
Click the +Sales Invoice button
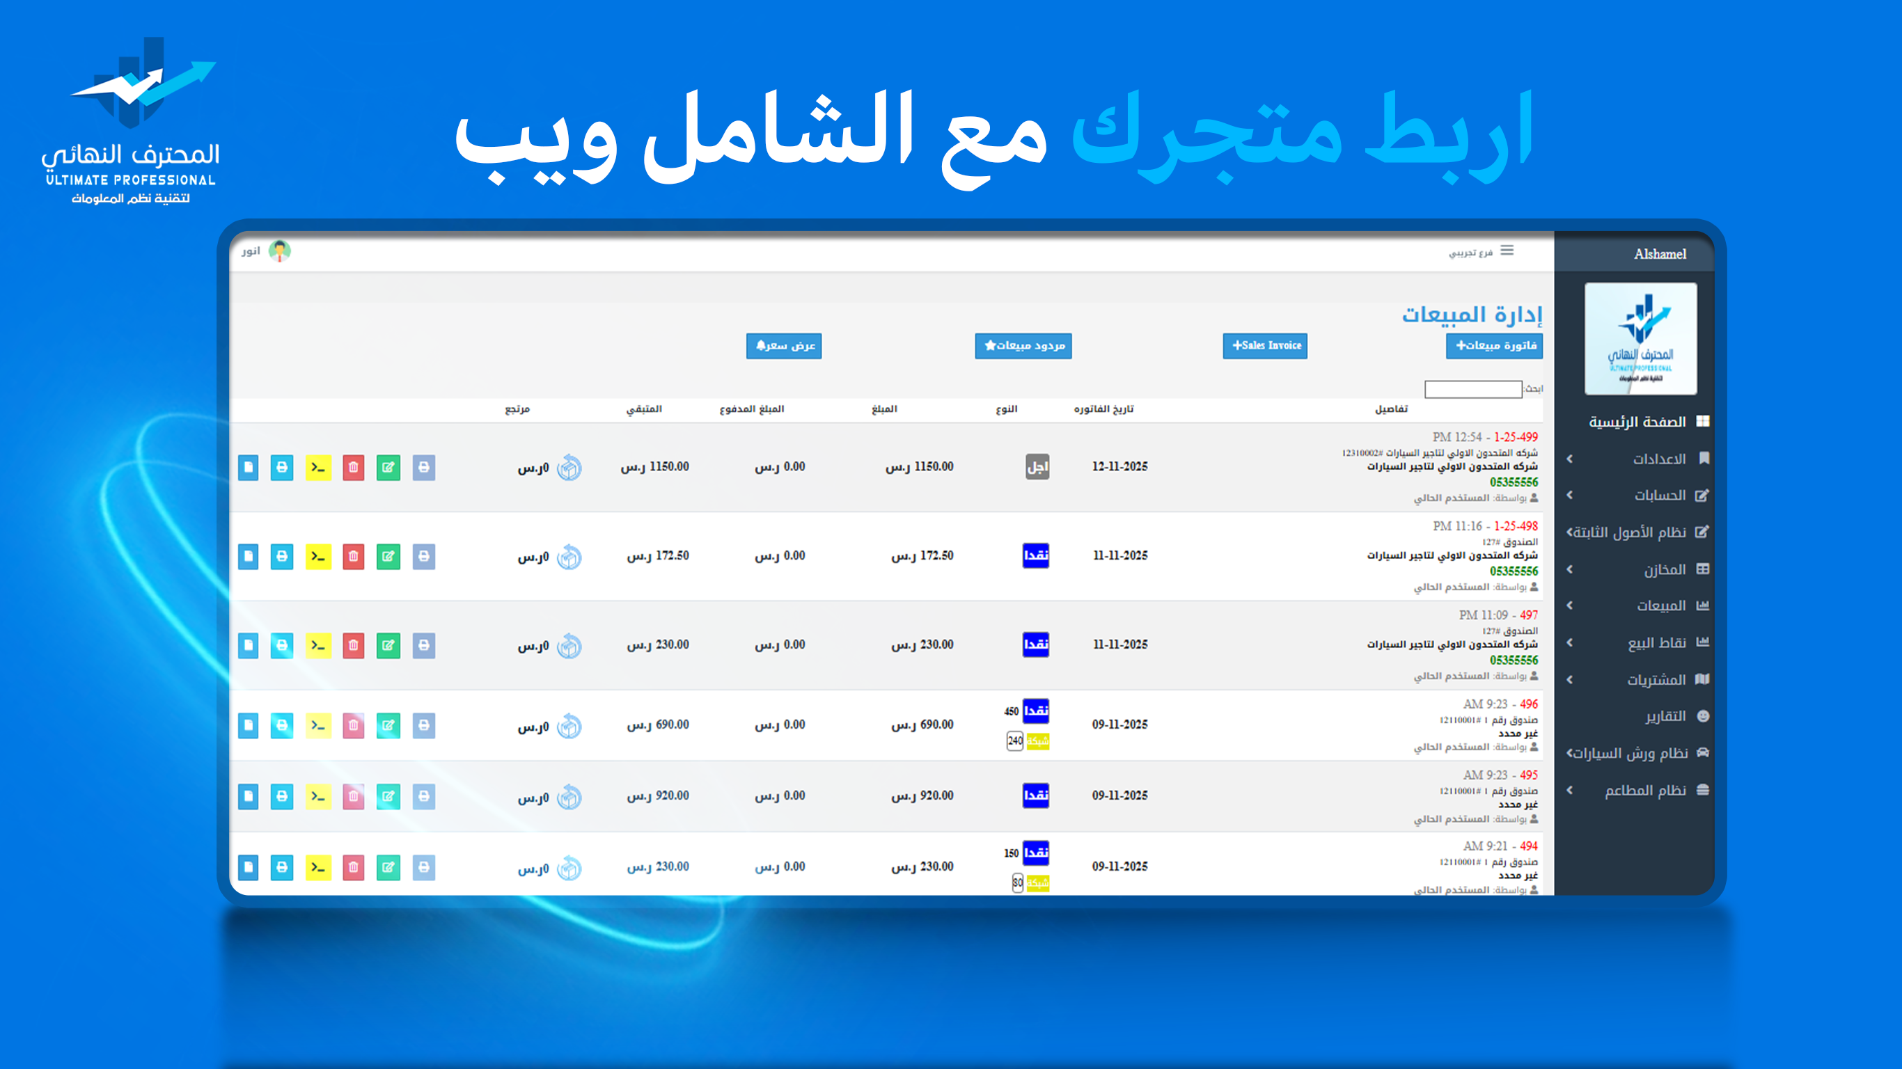point(1265,345)
